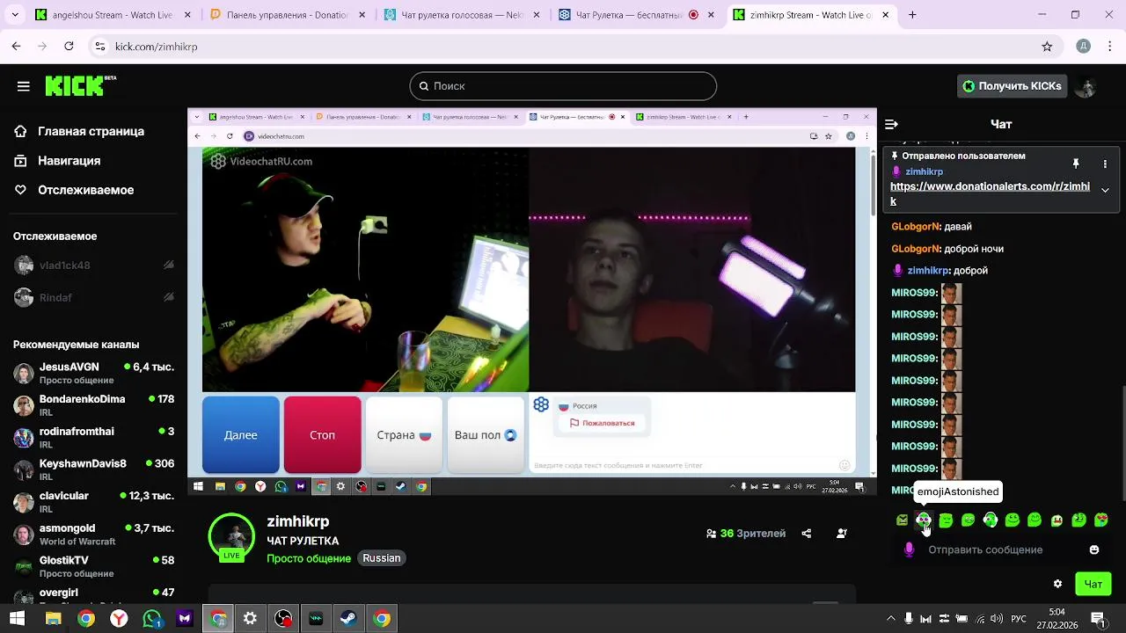
Task: Open volume control in system tray
Action: (x=998, y=619)
